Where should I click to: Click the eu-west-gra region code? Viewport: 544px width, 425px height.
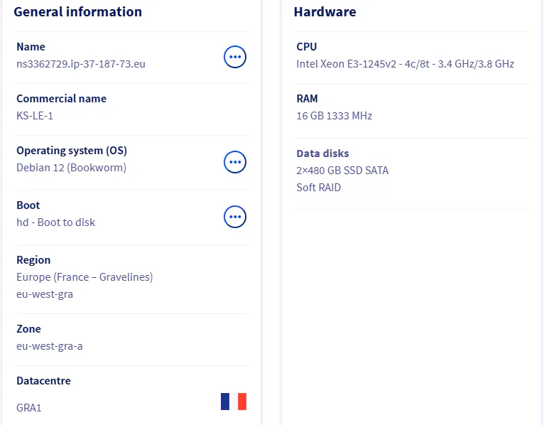[x=45, y=294]
